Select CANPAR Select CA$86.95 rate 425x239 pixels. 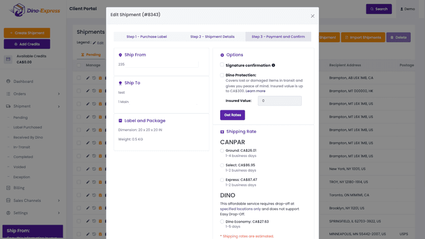pos(222,165)
